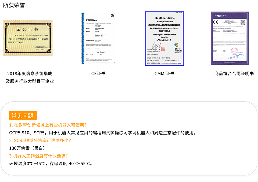Expand the SCR5视觉分辨率 question

pos(40,140)
